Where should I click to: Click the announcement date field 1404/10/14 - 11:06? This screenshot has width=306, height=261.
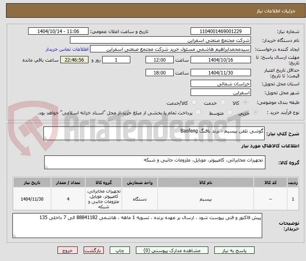pyautogui.click(x=58, y=31)
